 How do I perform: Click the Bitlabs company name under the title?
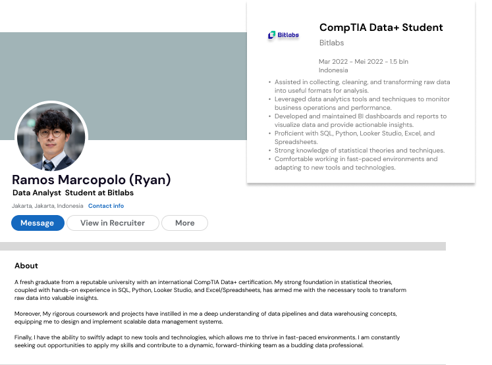(x=331, y=43)
